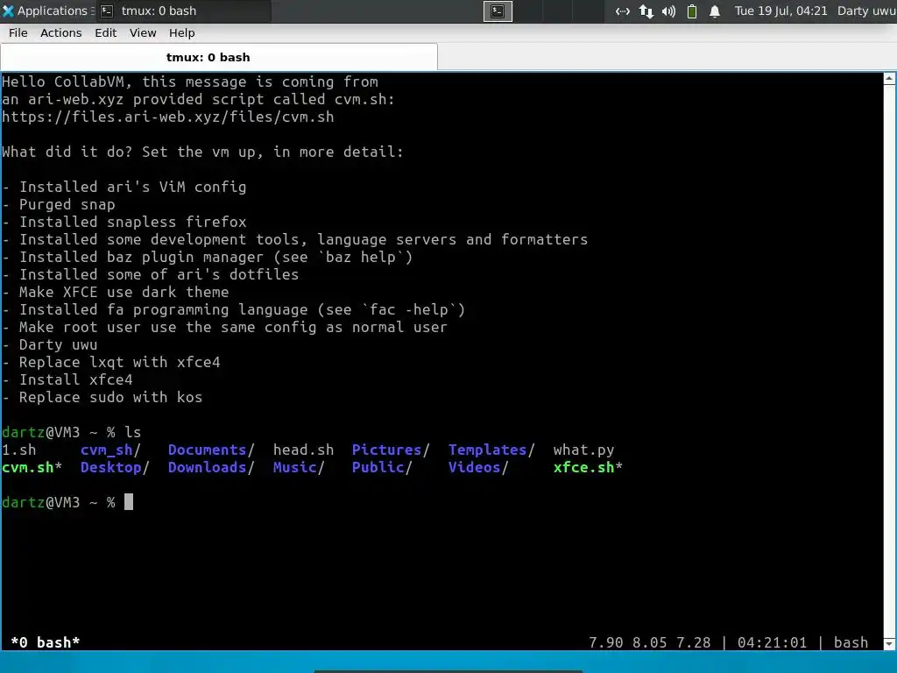Click the Pictures/ directory name
Screen dimensions: 897x673
click(x=391, y=450)
